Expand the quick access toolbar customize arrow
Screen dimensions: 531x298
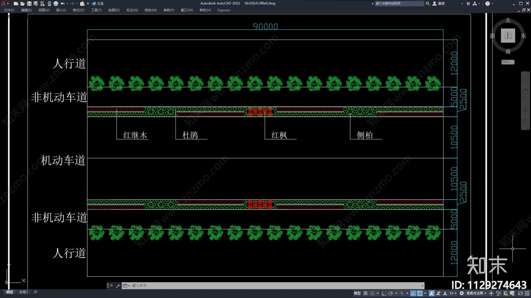pos(88,4)
